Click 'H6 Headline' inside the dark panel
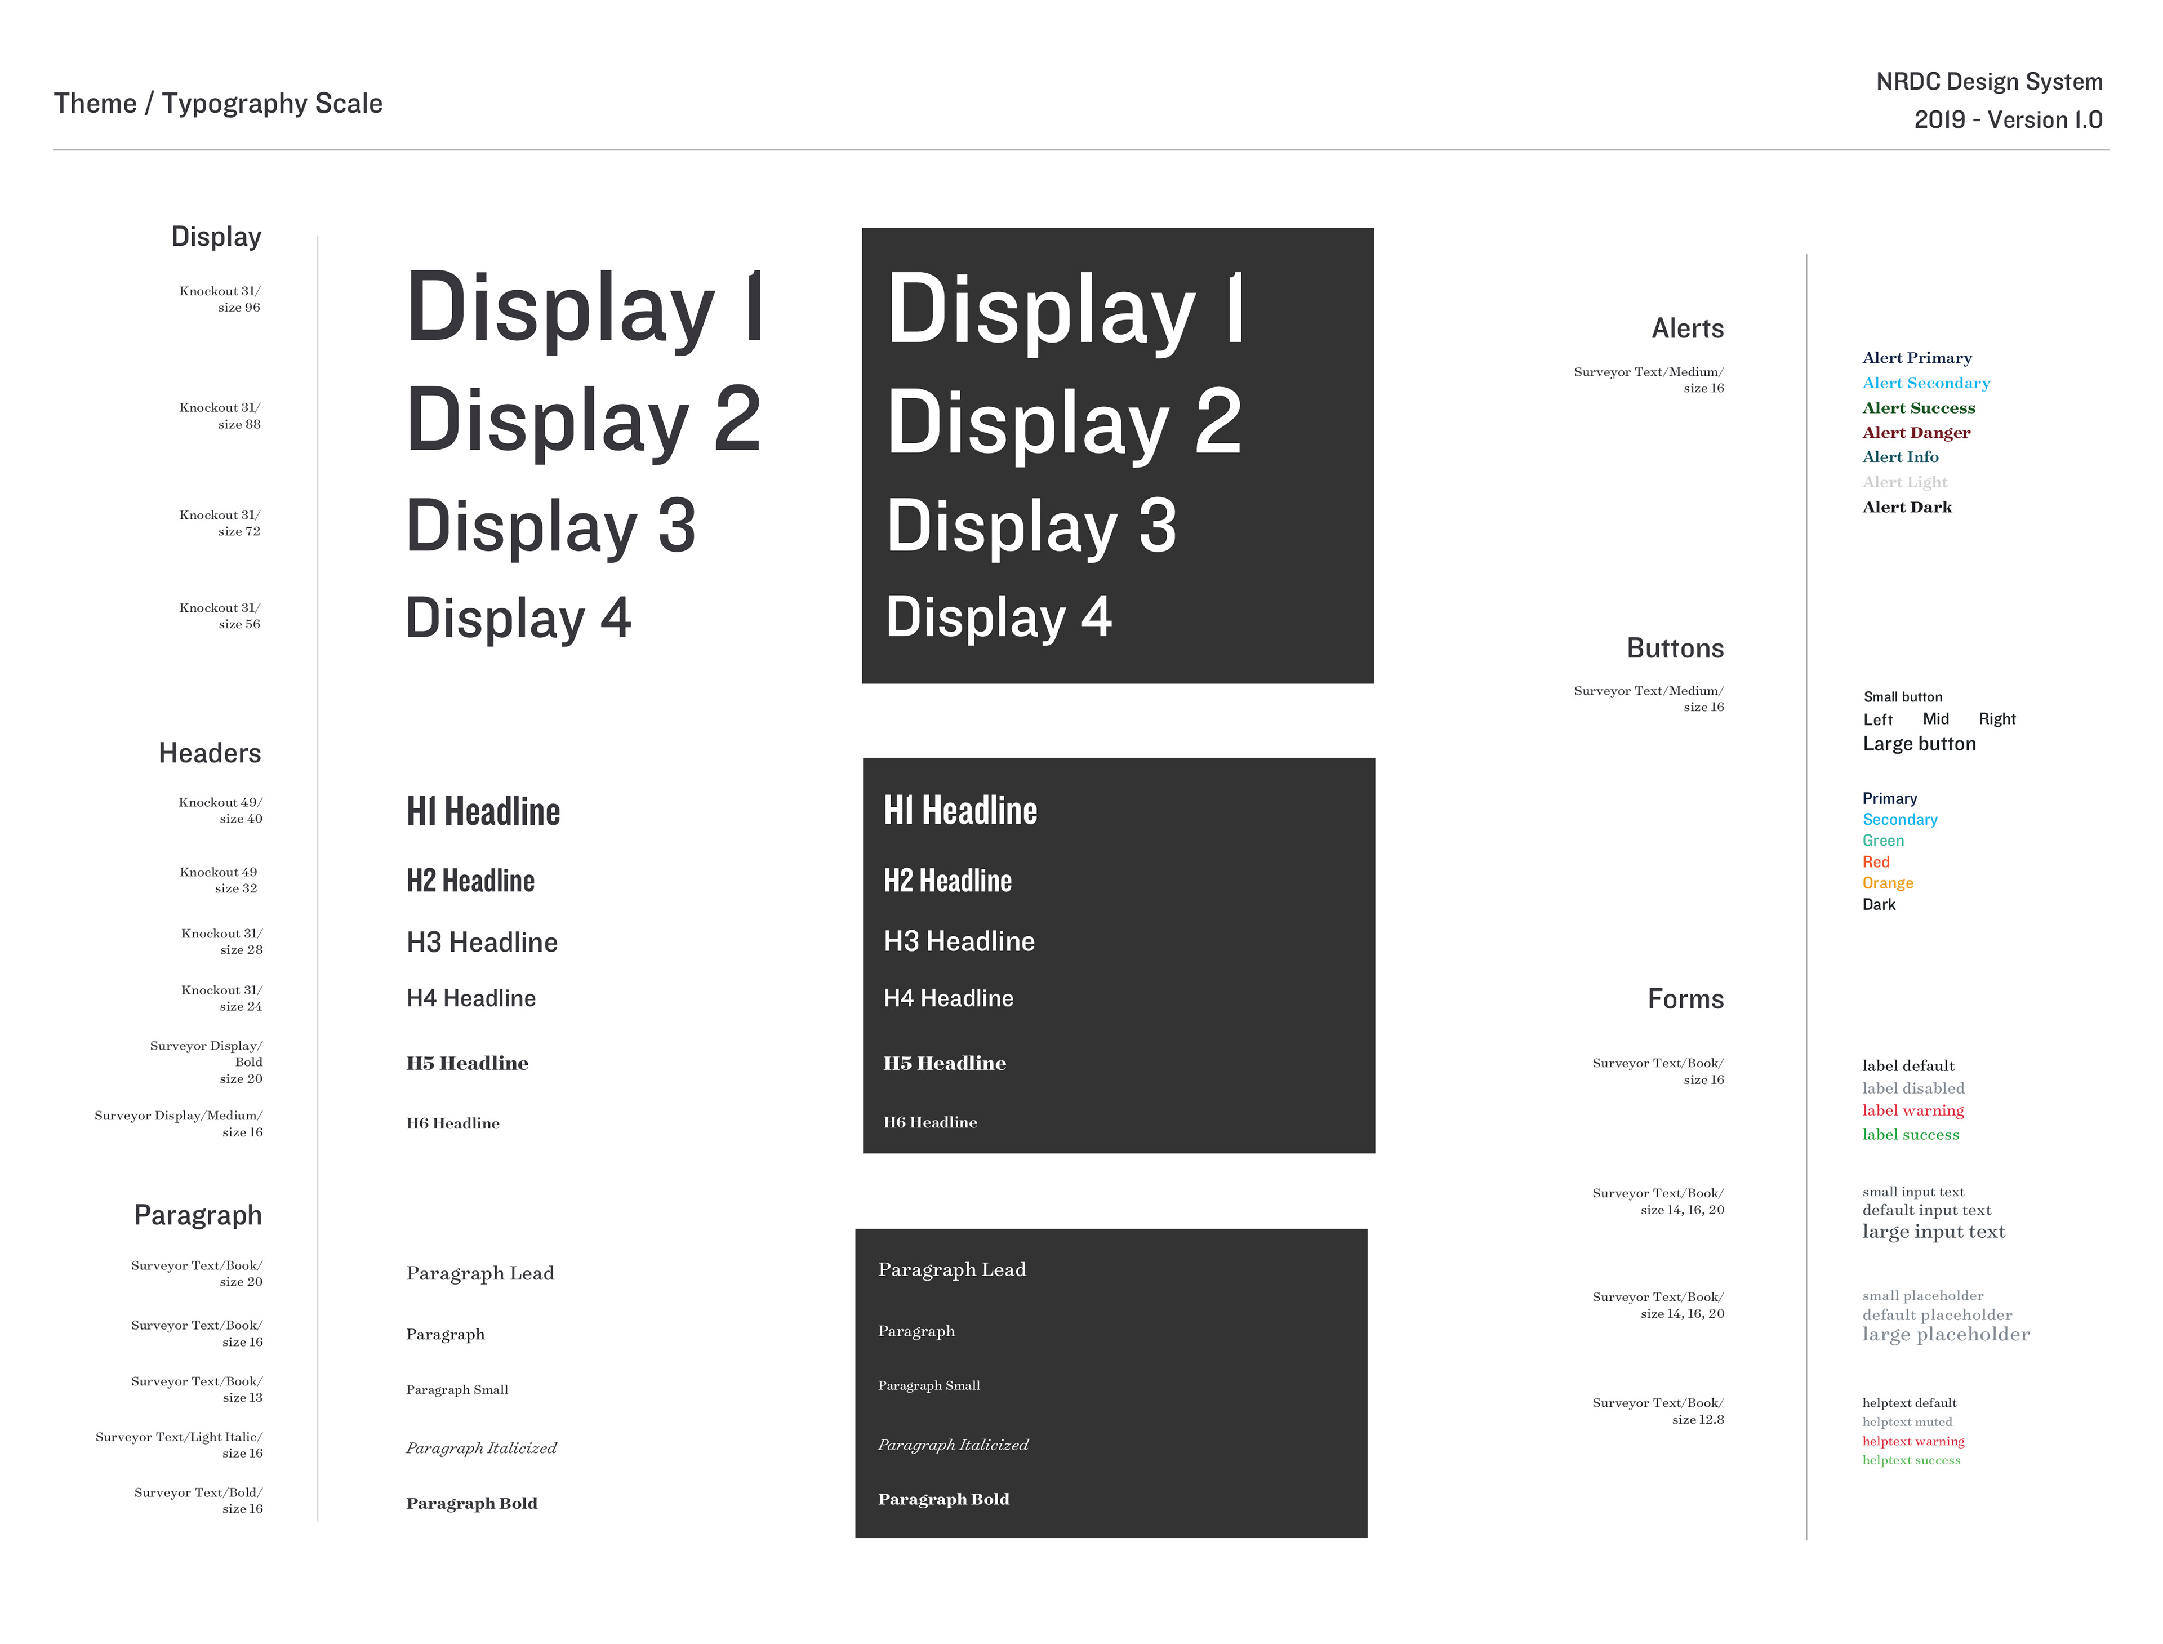The width and height of the screenshot is (2163, 1644). 931,1122
